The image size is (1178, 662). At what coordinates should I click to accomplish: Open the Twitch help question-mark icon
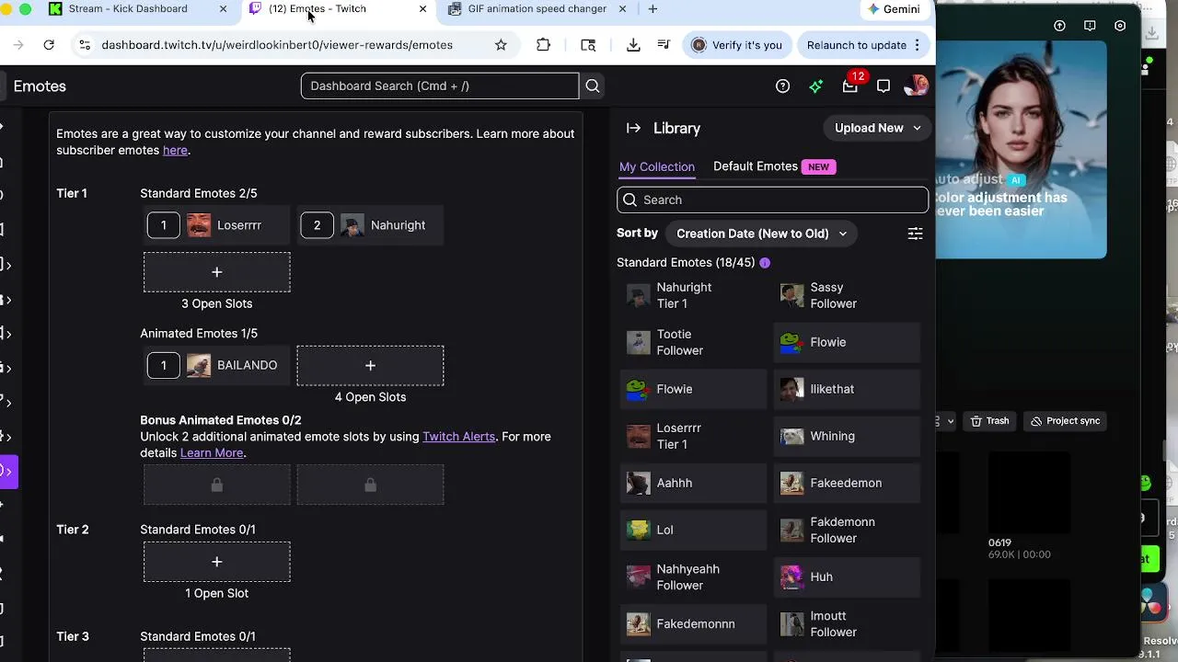[782, 86]
